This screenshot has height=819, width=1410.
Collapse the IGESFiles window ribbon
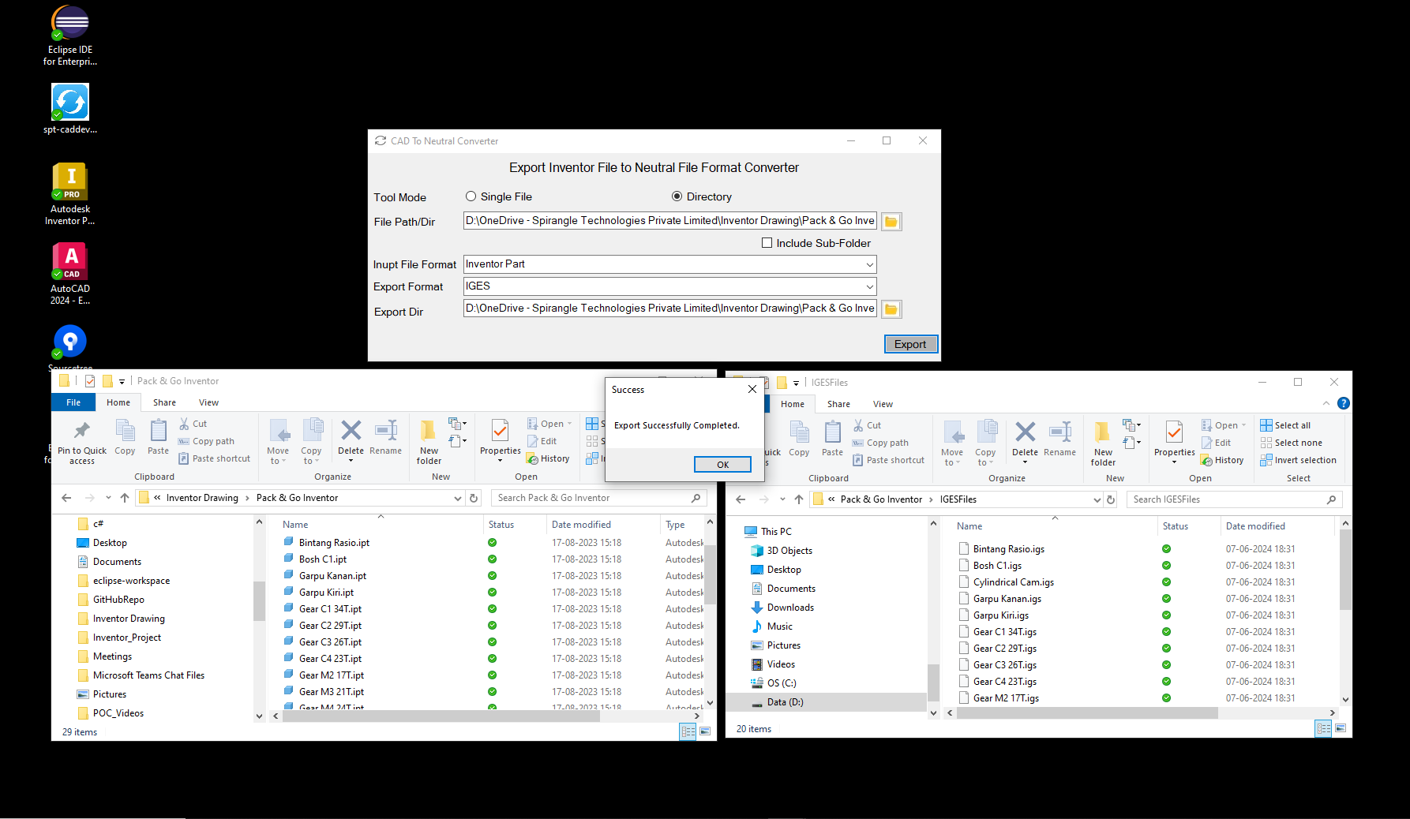(x=1326, y=403)
